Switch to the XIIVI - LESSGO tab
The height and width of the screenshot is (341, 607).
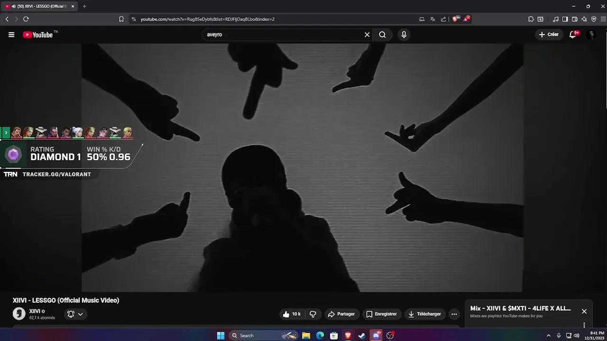39,6
